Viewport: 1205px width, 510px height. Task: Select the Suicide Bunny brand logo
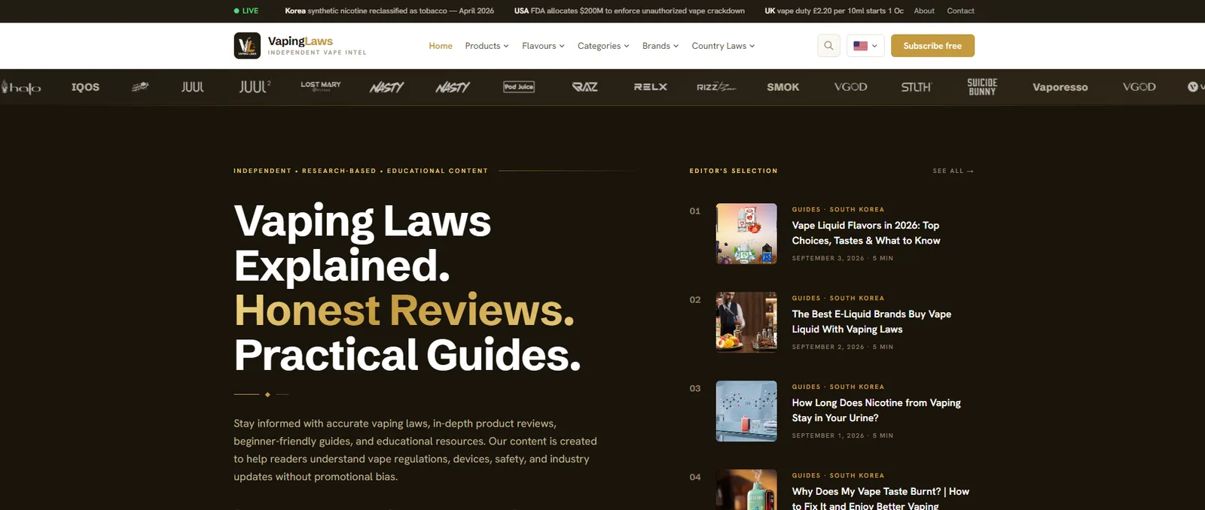tap(982, 87)
